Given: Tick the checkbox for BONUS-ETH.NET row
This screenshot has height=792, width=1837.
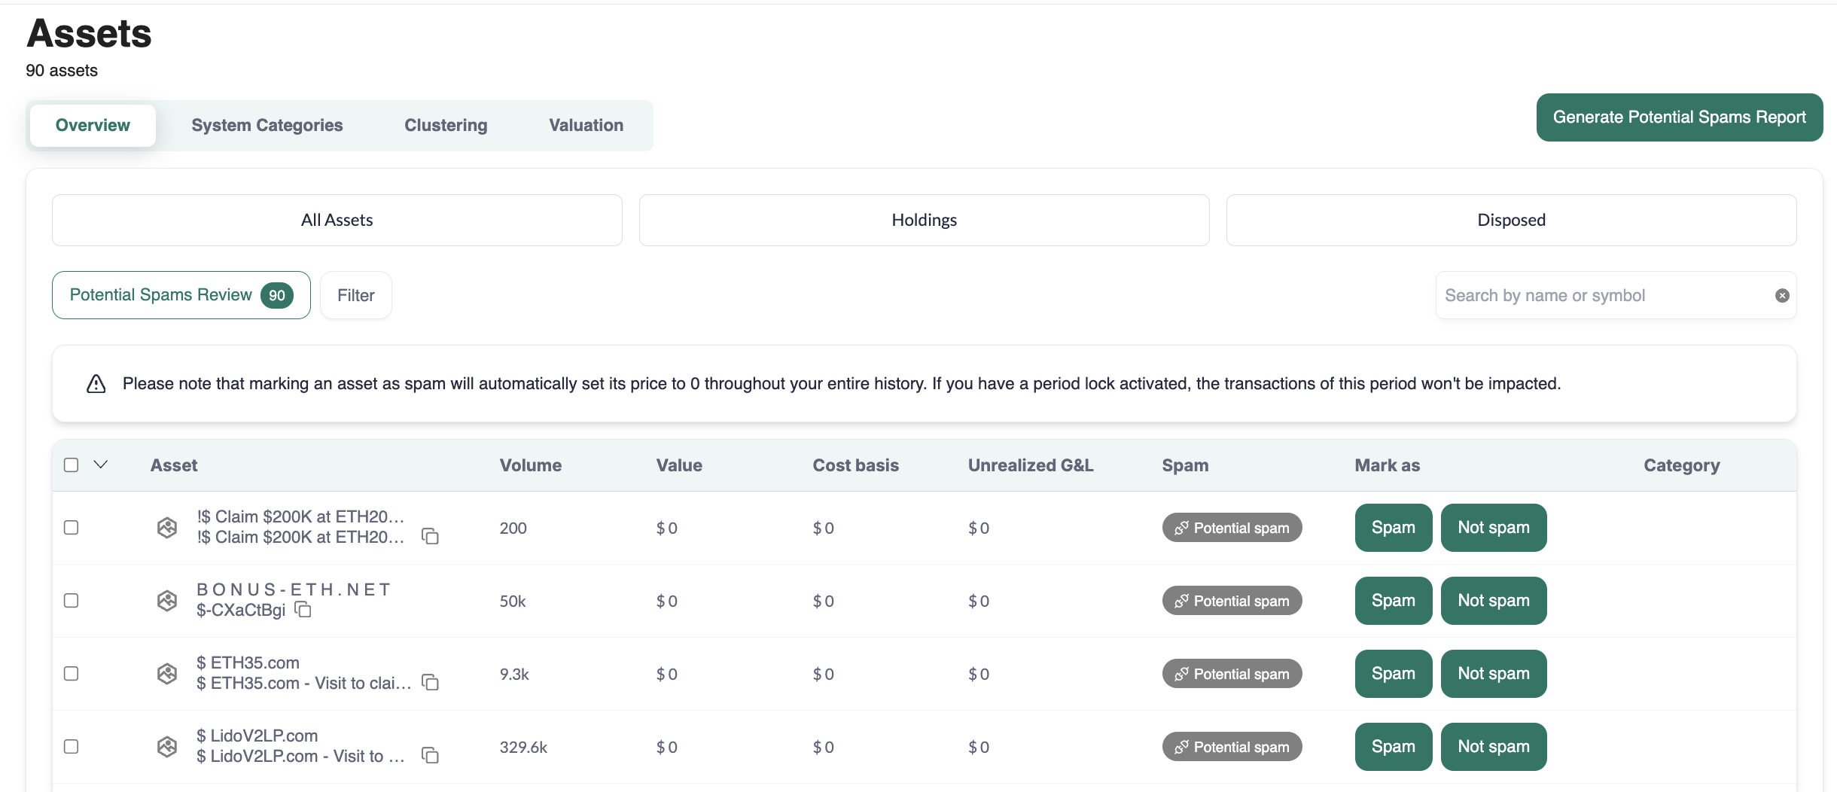Looking at the screenshot, I should pos(72,601).
